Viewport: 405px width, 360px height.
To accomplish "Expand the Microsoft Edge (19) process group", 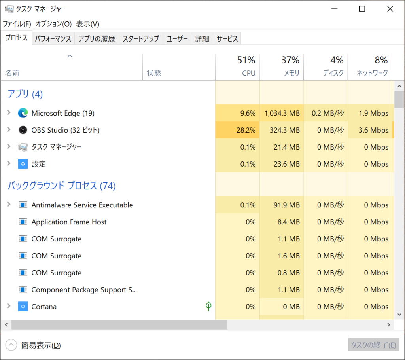I will [9, 112].
